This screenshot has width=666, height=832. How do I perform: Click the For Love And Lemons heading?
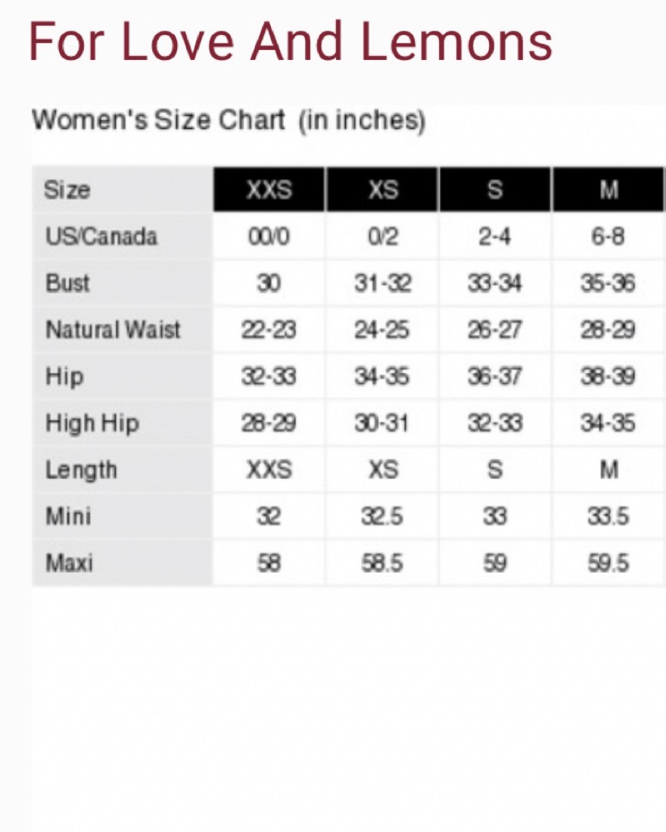[291, 42]
